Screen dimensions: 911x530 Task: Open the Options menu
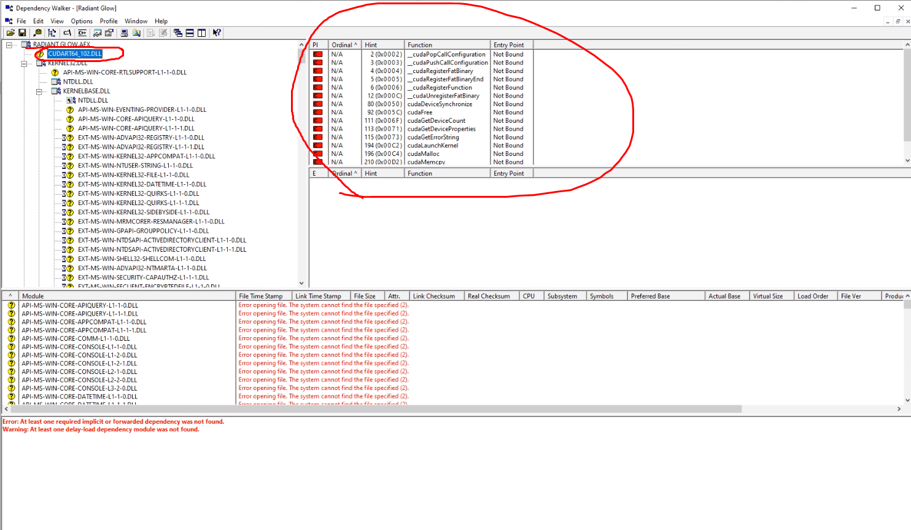[81, 21]
